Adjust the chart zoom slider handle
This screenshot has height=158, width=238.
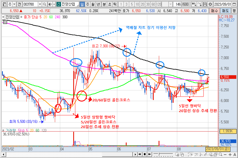pyautogui.click(x=159, y=154)
